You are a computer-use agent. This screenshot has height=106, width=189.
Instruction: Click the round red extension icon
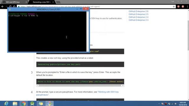pos(183,6)
